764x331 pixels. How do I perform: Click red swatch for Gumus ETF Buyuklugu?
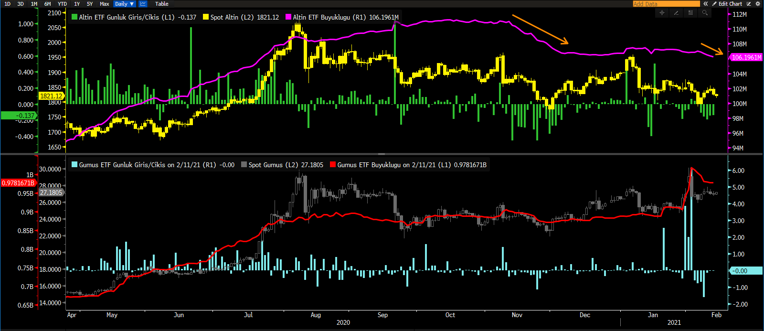[x=333, y=165]
